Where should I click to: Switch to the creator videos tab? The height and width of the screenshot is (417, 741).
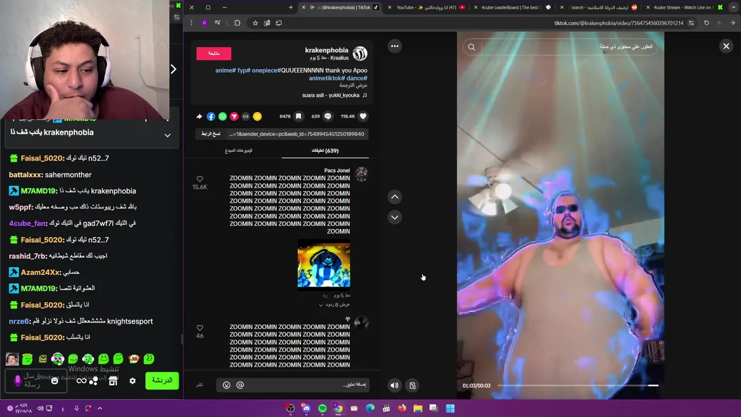tap(239, 151)
